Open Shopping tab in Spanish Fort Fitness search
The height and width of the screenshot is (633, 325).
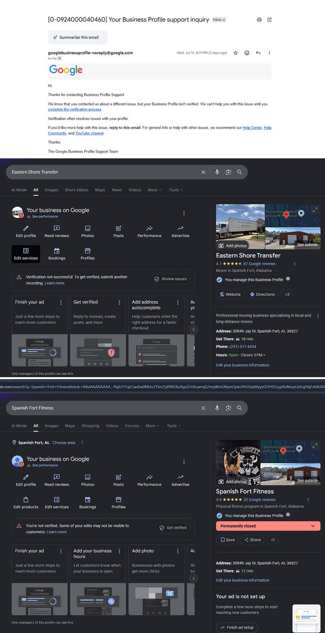point(90,426)
